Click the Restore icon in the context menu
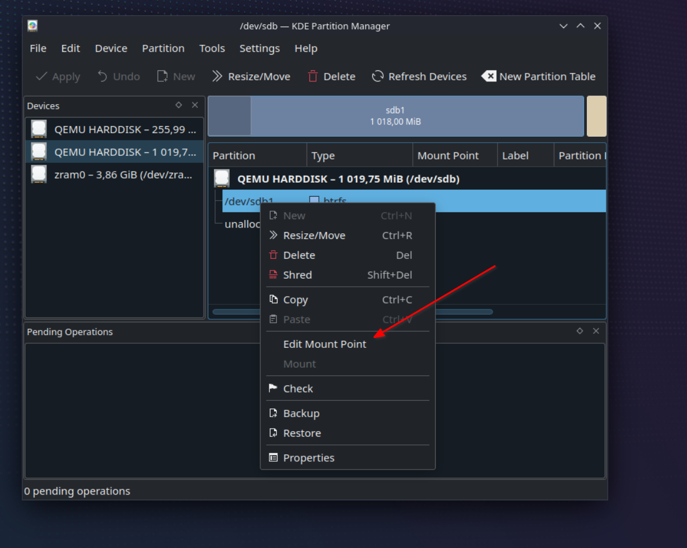687x548 pixels. (273, 433)
